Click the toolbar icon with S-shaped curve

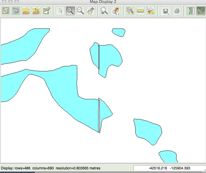coord(36,11)
